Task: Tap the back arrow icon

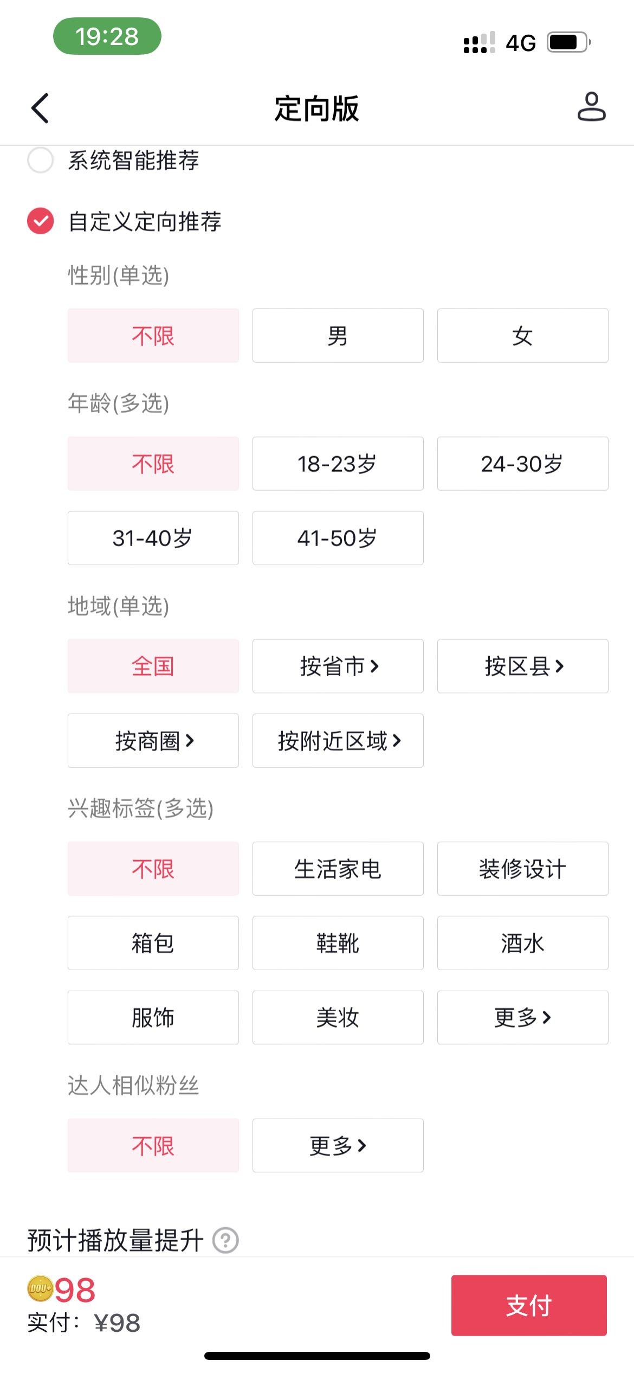Action: click(40, 108)
